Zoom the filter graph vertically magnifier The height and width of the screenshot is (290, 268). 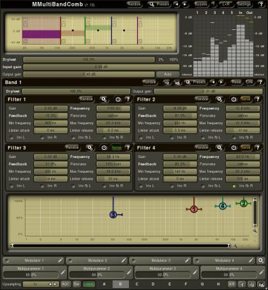click(x=255, y=231)
